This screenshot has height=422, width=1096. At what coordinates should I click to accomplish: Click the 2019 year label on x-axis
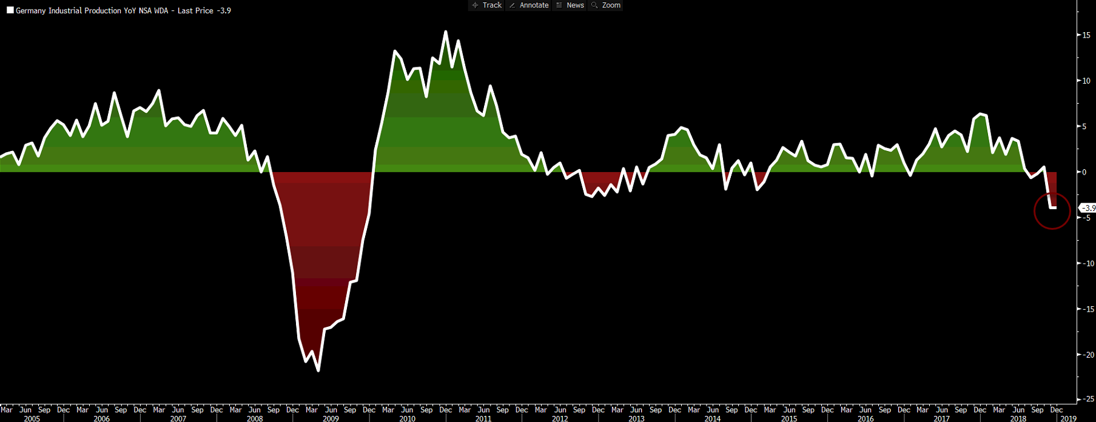(1068, 418)
